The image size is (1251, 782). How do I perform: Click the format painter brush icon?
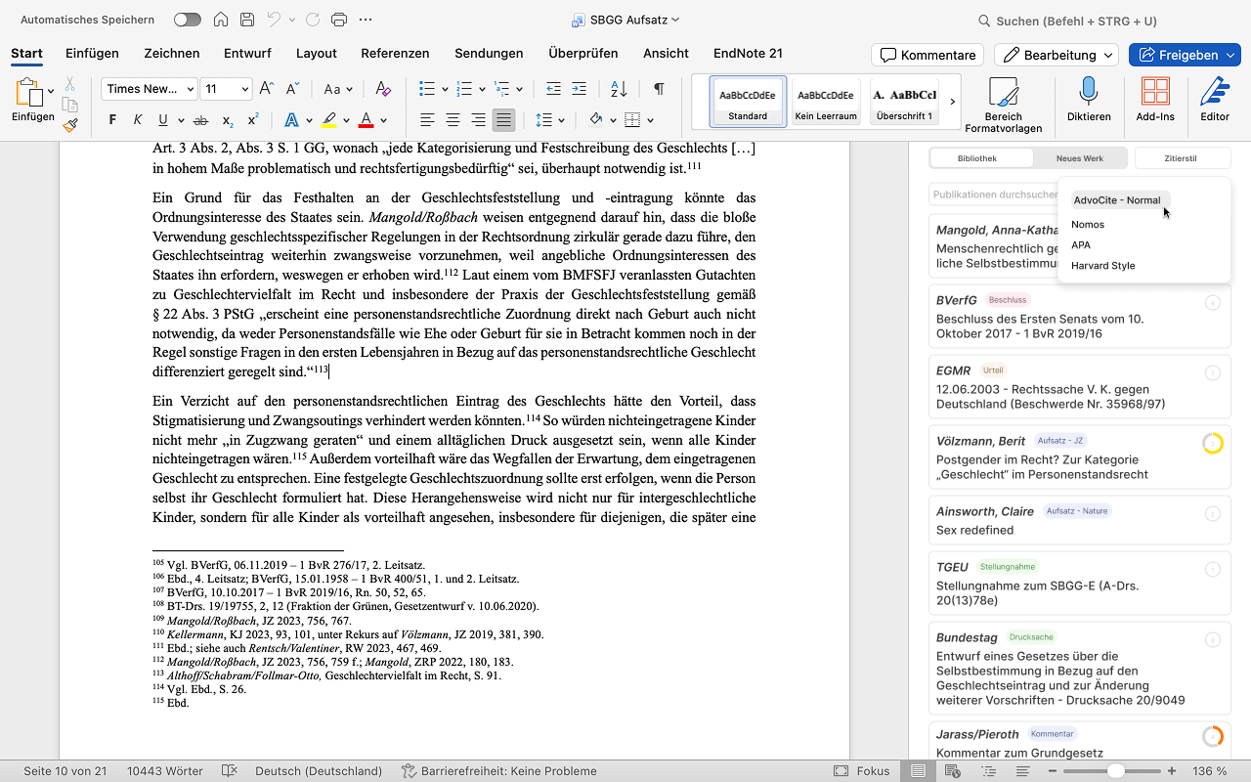click(x=70, y=125)
